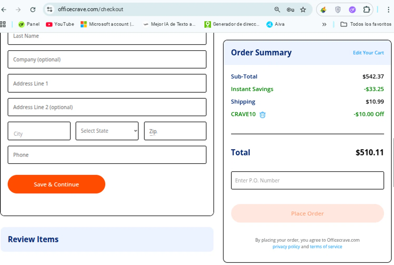
Task: Click Edit Your Cart link
Action: (368, 53)
